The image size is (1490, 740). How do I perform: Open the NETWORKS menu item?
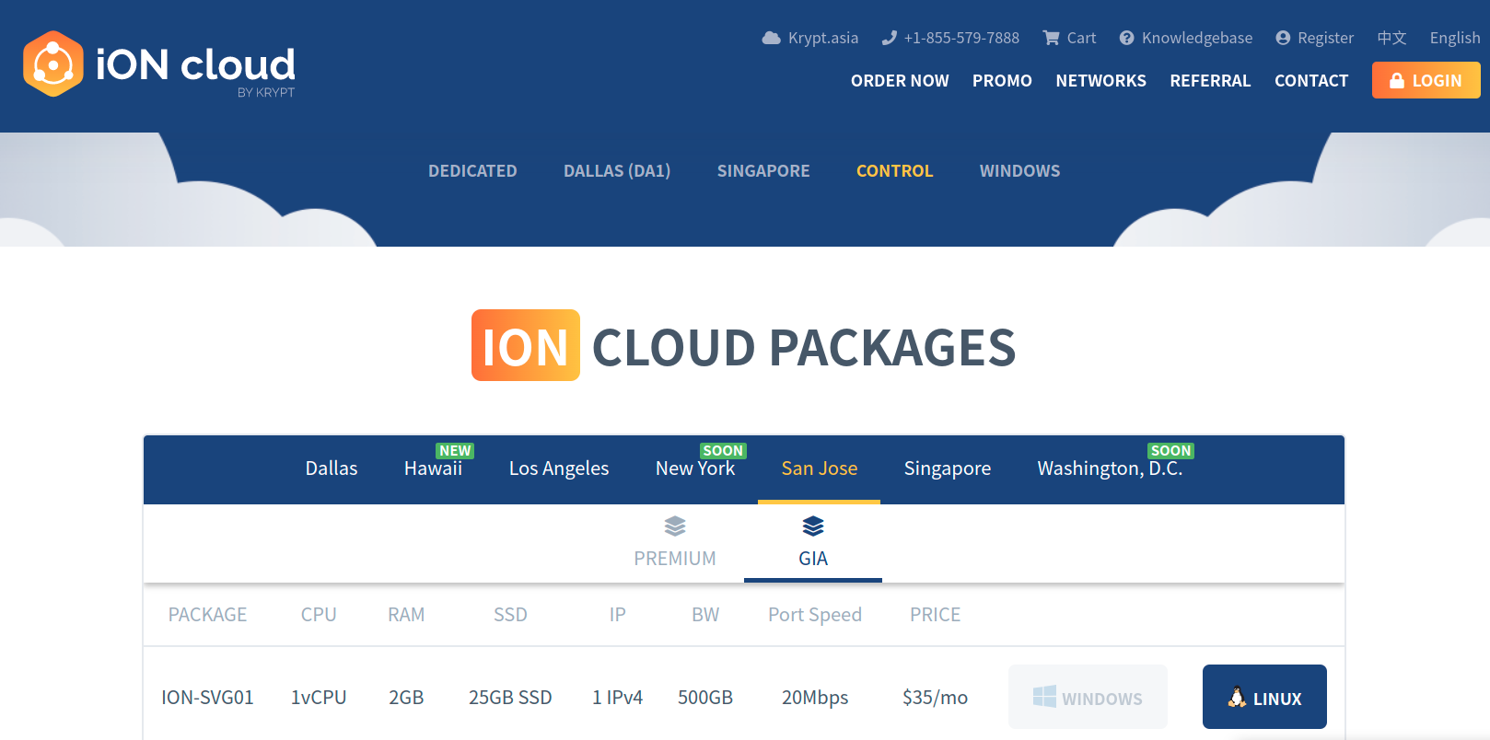pos(1100,81)
